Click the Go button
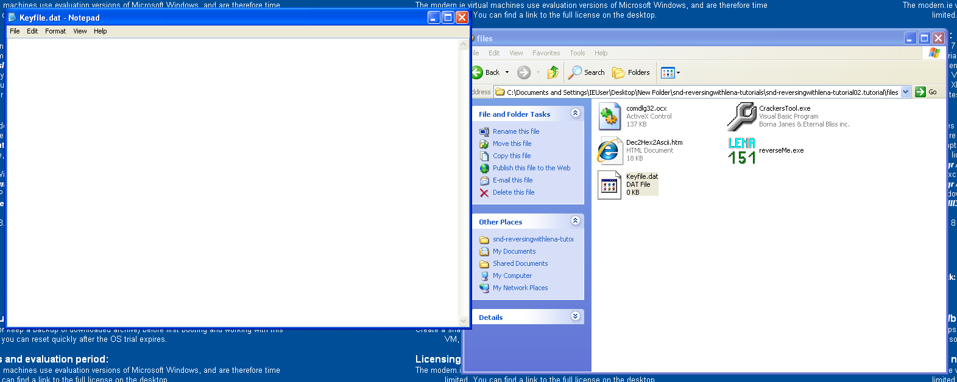 tap(926, 92)
